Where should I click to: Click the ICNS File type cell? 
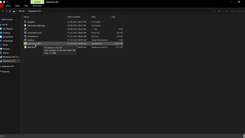click(x=95, y=33)
